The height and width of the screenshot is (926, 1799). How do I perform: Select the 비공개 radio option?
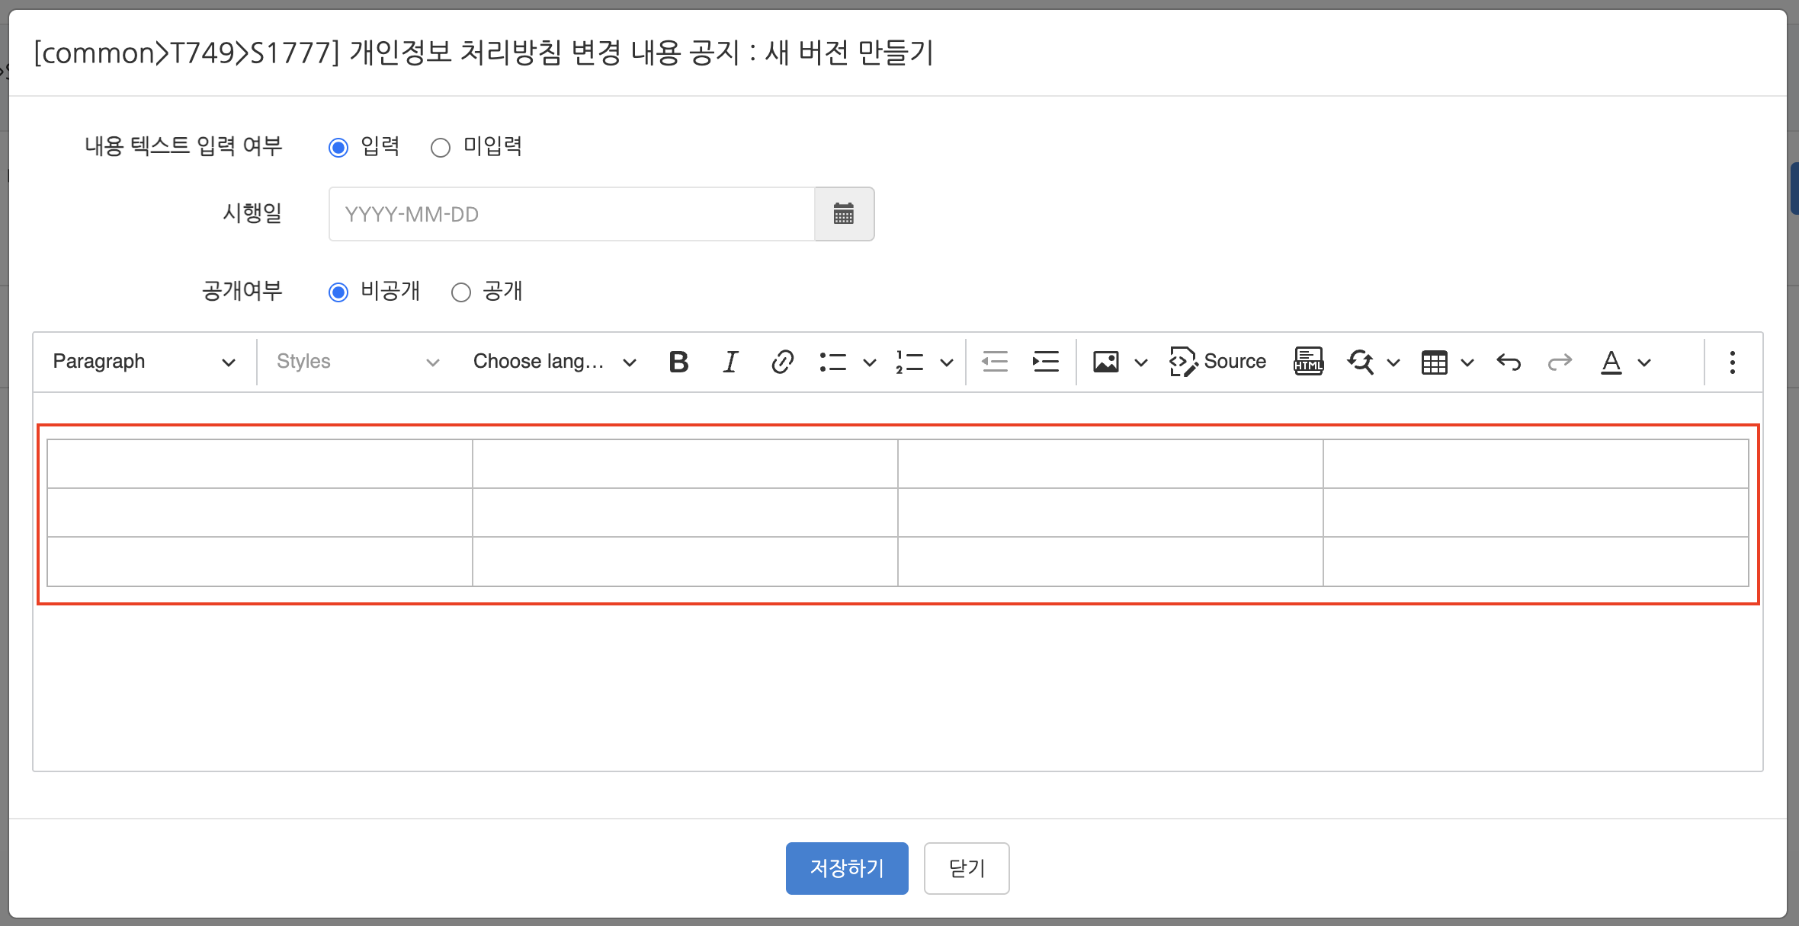[338, 292]
